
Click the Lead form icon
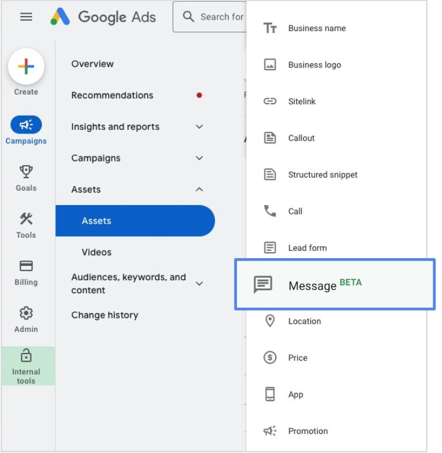[270, 247]
